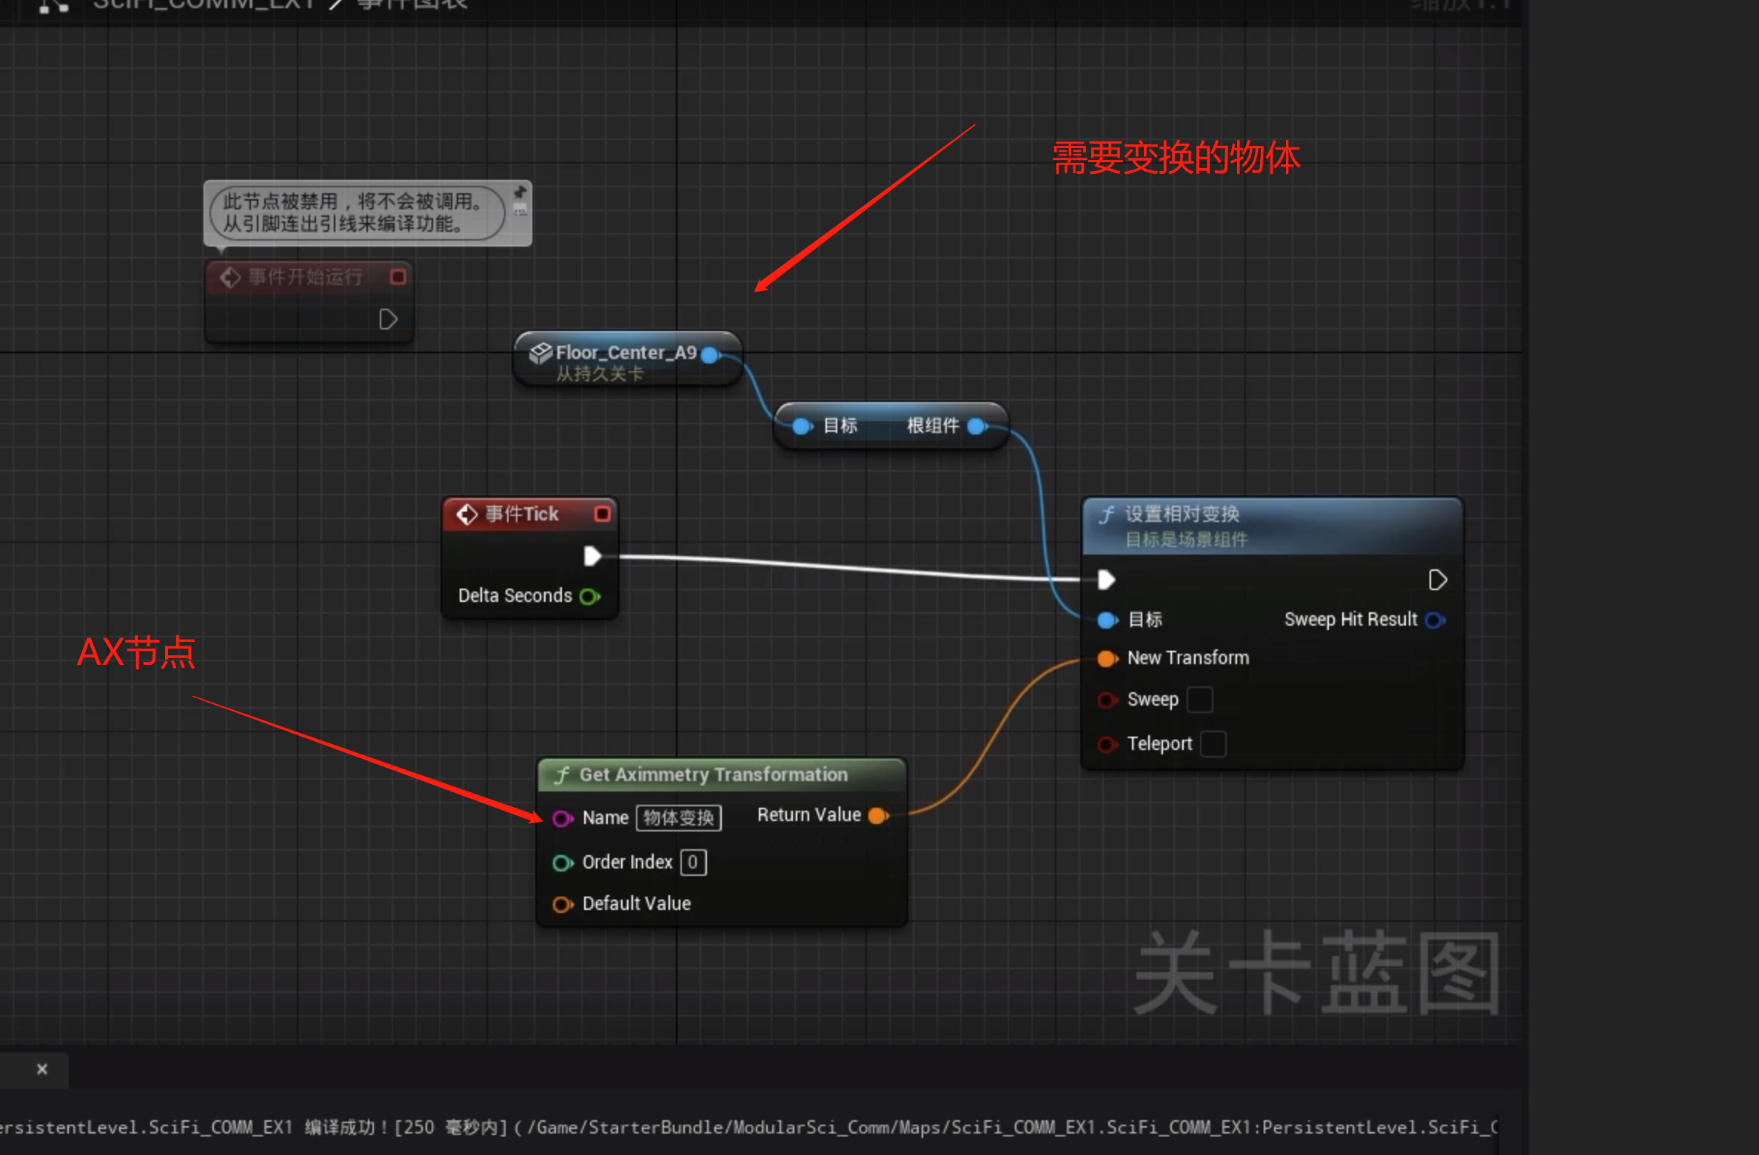Click the Name text field on the Aximmetry node
The width and height of the screenshot is (1759, 1155).
coord(678,817)
